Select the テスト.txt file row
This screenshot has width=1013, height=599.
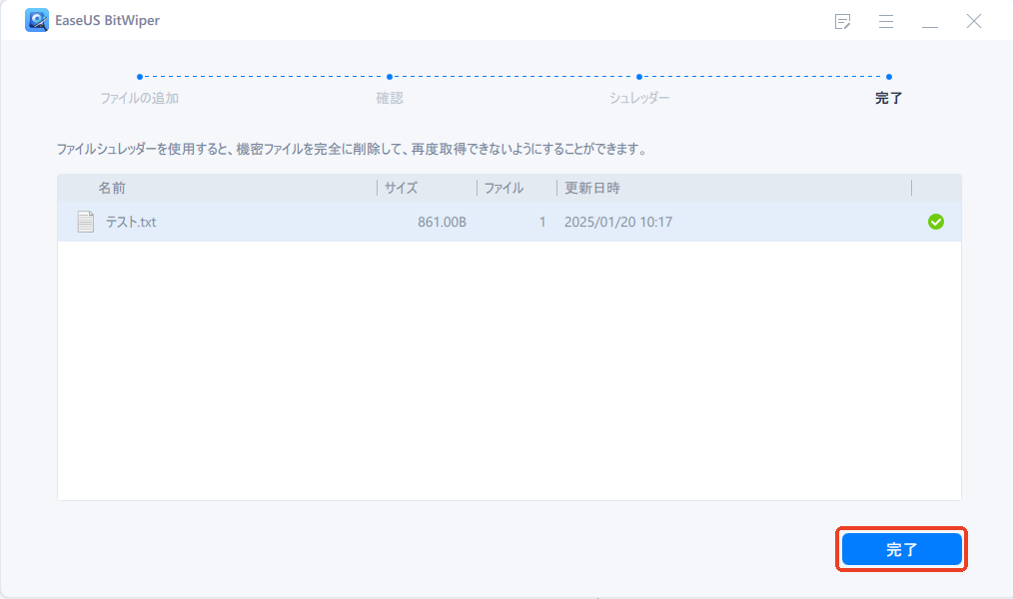[400, 222]
